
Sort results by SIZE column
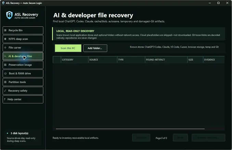pos(195,60)
